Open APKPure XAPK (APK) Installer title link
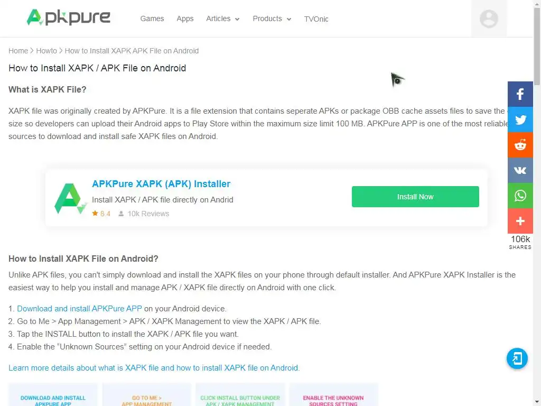This screenshot has height=406, width=541. click(x=161, y=183)
